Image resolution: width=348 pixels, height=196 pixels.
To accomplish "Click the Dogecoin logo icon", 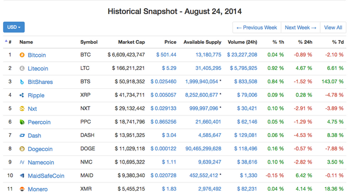I will (x=22, y=149).
